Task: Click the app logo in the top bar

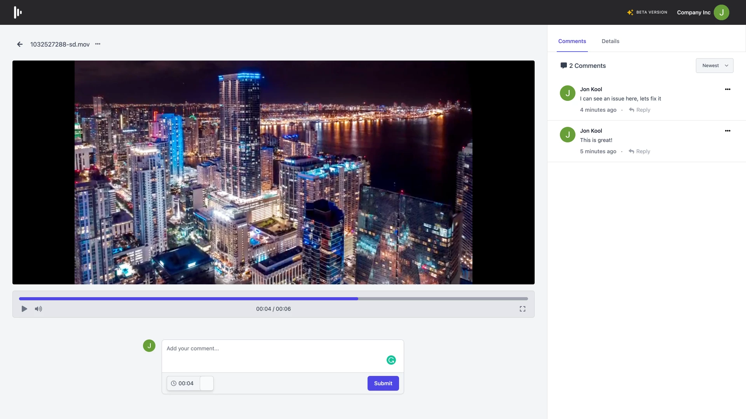Action: [18, 12]
